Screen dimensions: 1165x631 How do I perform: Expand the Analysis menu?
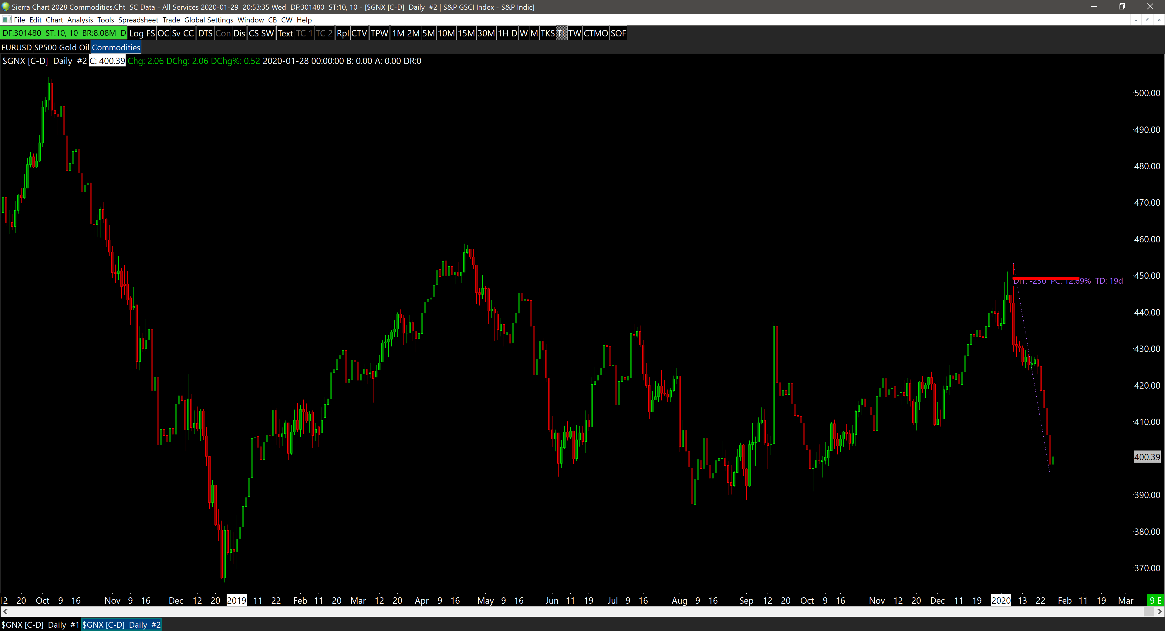click(x=80, y=20)
